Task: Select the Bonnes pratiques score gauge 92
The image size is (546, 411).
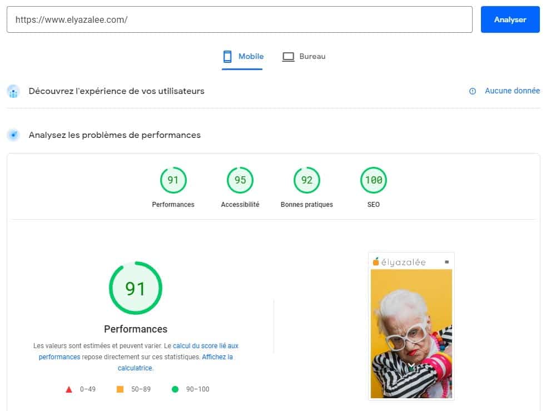Action: pos(307,180)
